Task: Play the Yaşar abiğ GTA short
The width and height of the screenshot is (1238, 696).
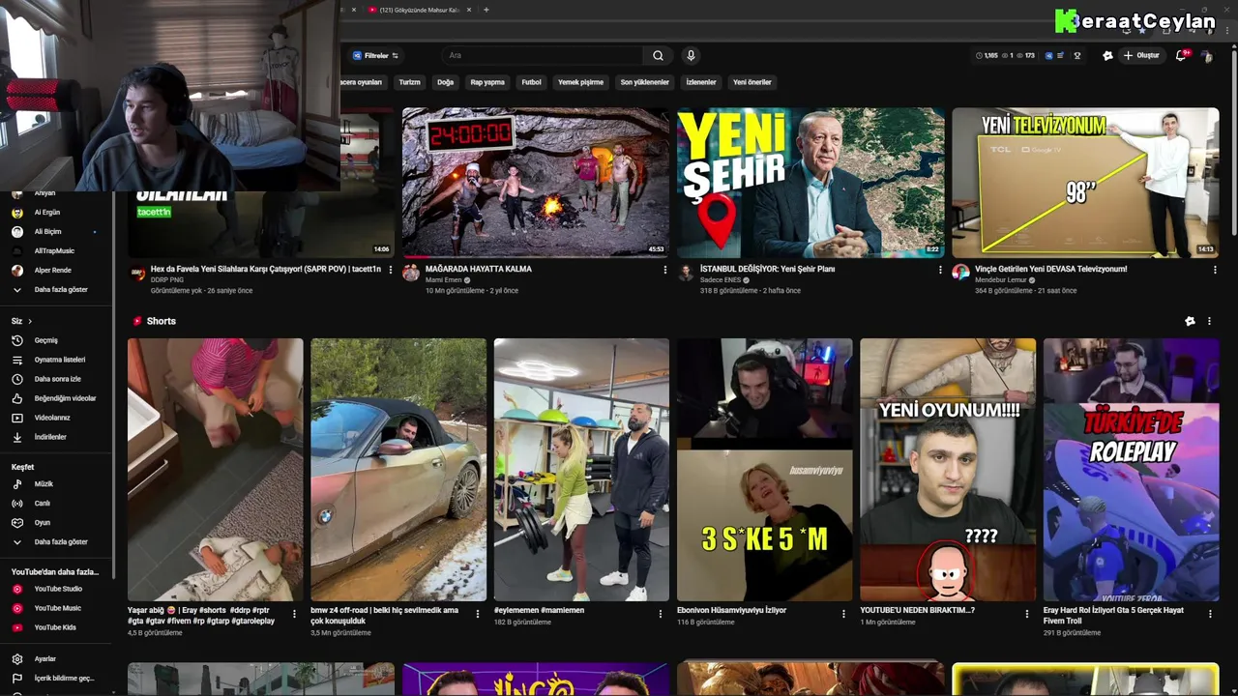Action: (215, 469)
